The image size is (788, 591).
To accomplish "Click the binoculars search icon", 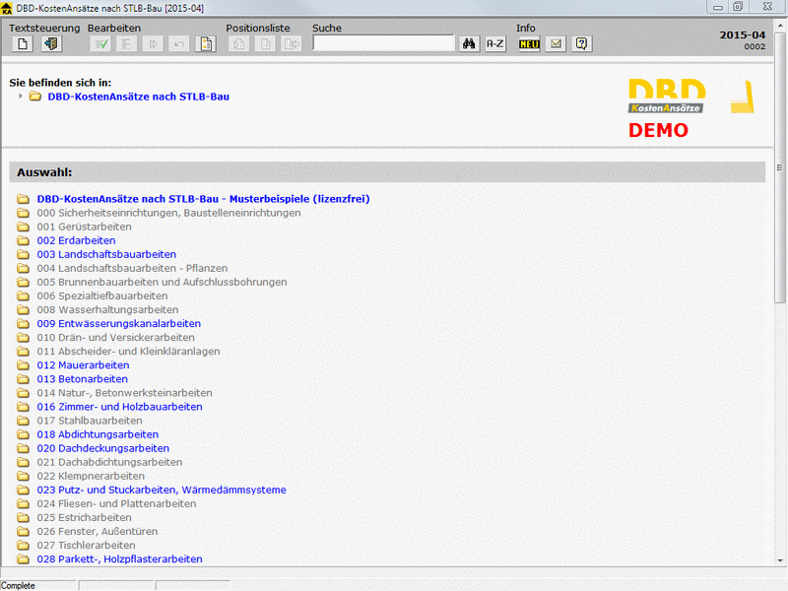I will tap(469, 44).
